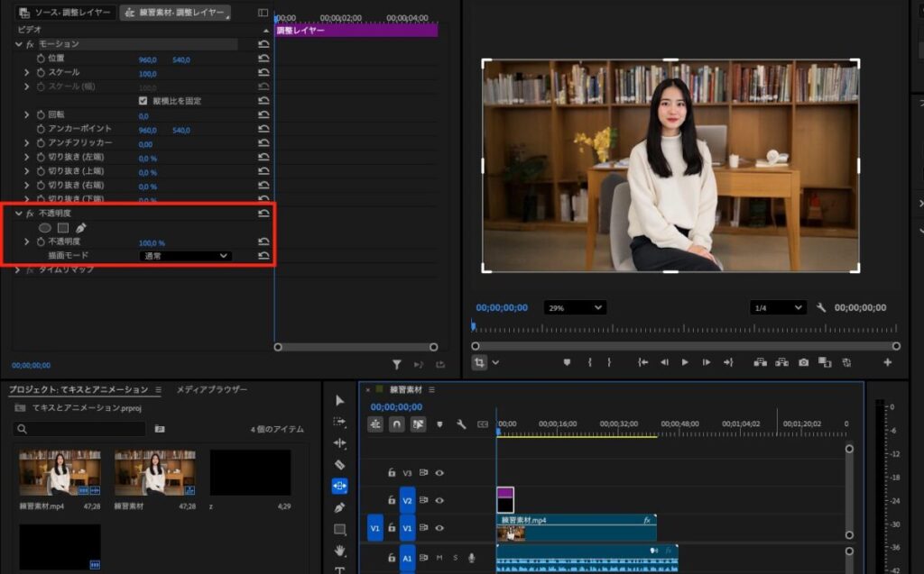Click the free draw bezier pen mask icon

pyautogui.click(x=80, y=228)
